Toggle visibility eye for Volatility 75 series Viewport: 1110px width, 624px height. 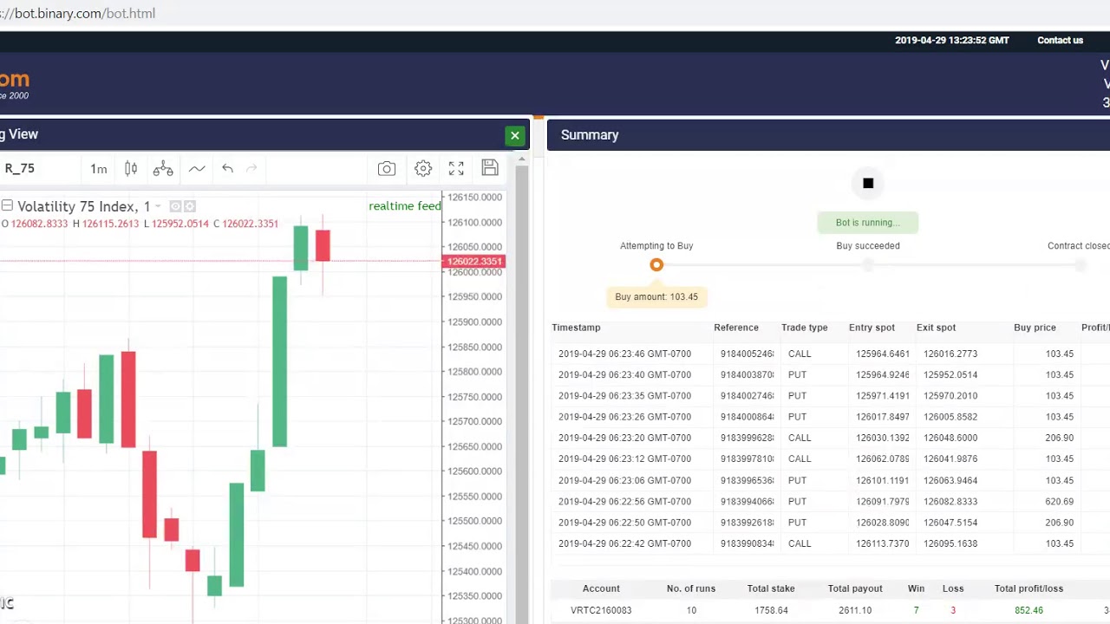[175, 206]
